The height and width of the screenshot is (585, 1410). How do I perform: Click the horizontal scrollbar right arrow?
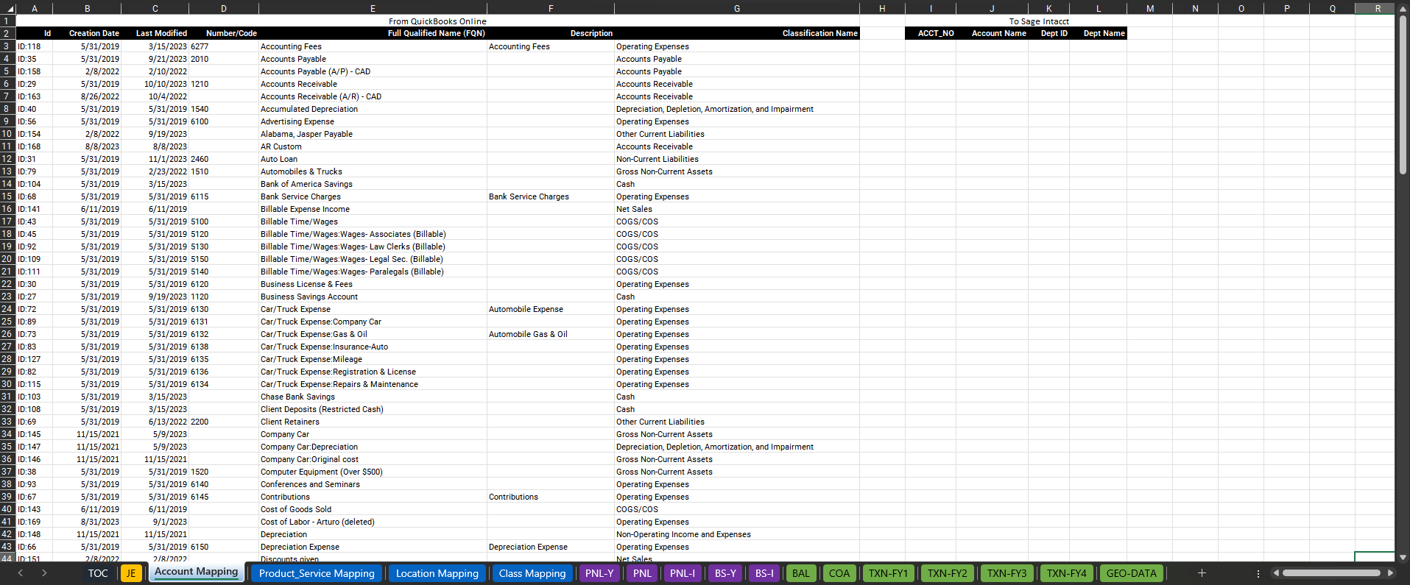click(1390, 573)
